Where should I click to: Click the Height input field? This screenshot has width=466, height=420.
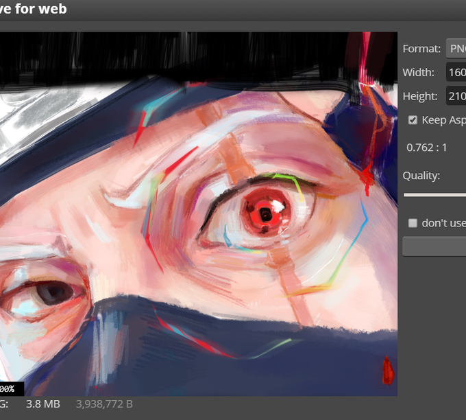(456, 96)
